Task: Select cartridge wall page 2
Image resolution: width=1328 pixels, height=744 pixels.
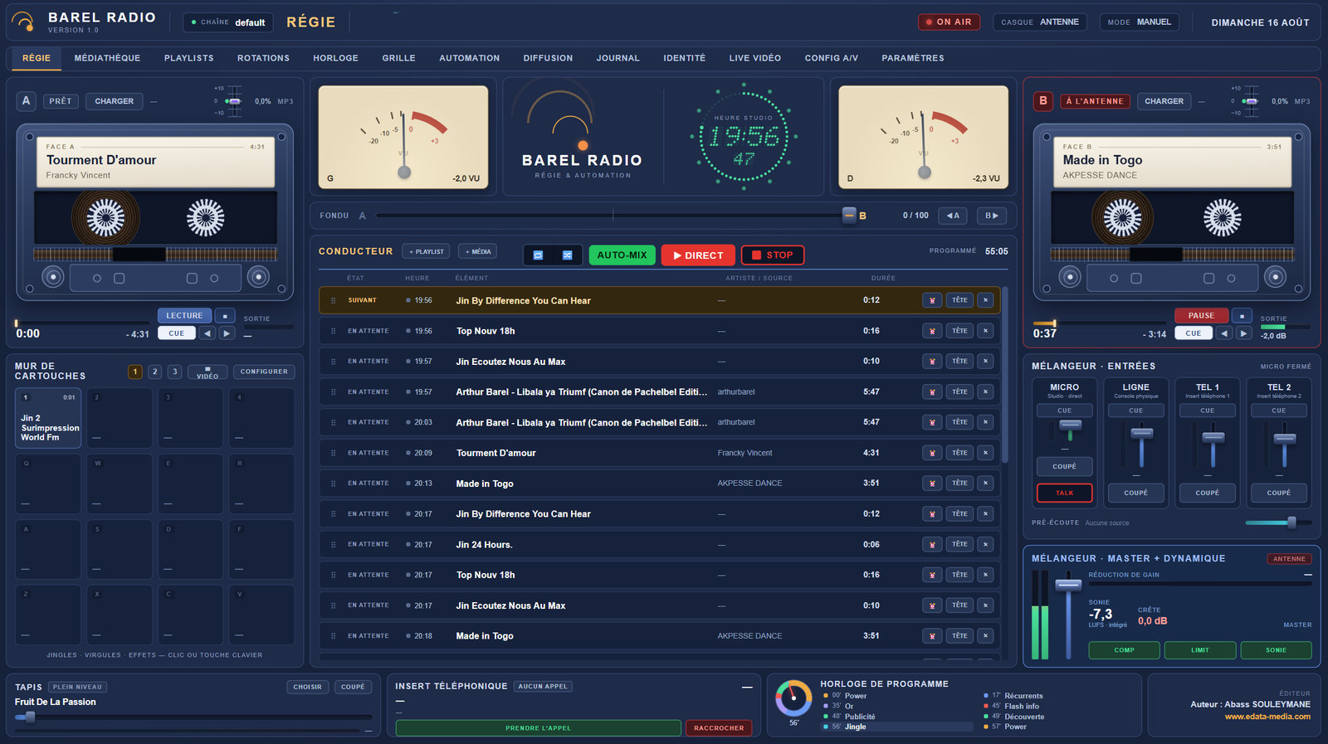Action: 154,372
